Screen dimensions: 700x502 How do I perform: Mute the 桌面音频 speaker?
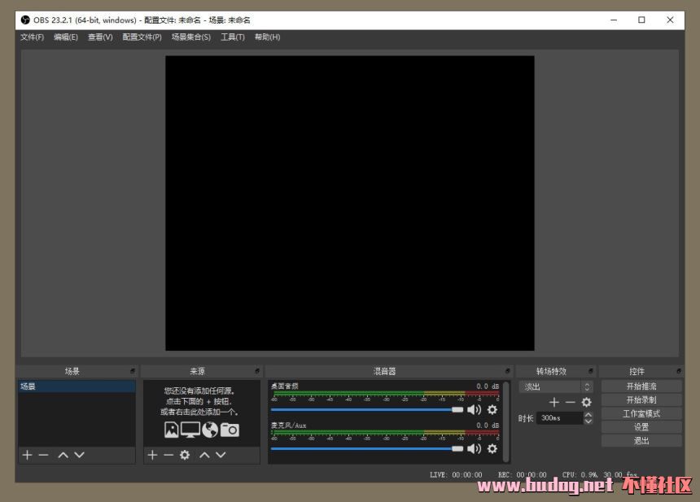474,410
